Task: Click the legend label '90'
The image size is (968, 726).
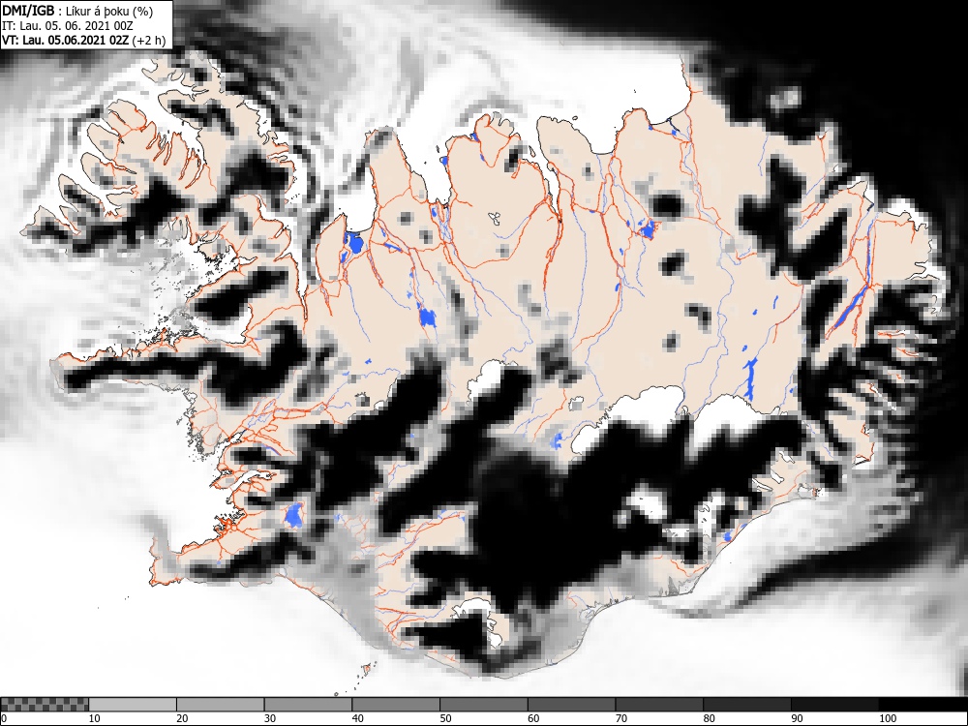Action: pos(797,718)
